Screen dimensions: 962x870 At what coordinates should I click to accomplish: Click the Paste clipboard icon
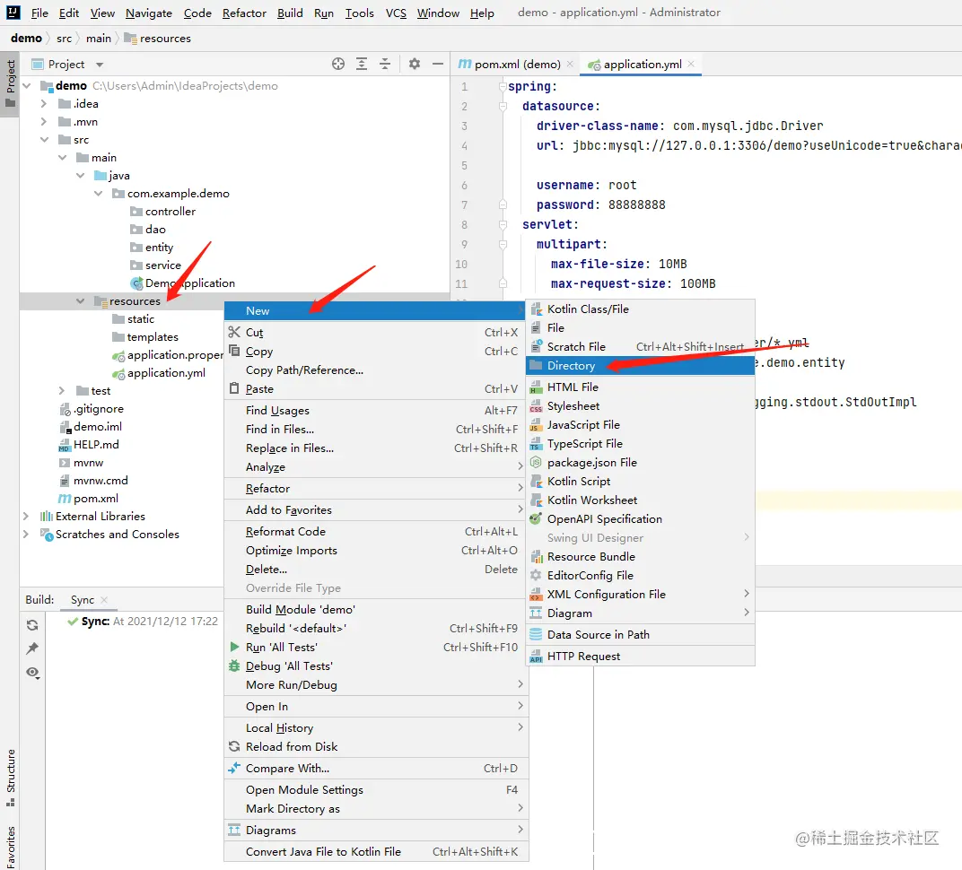(234, 388)
